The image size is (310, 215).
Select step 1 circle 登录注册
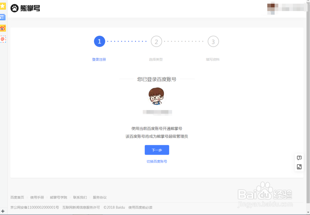point(100,41)
